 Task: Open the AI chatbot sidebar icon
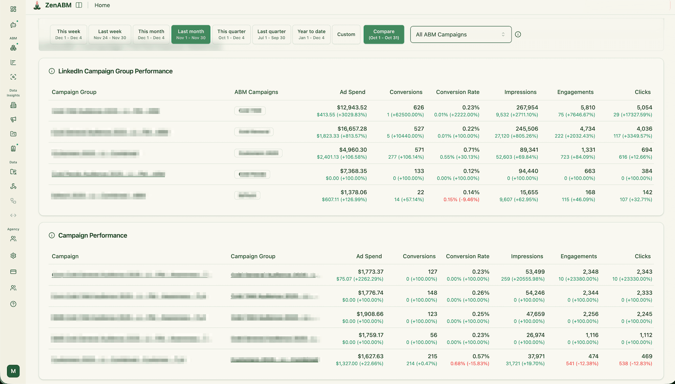coord(13,25)
